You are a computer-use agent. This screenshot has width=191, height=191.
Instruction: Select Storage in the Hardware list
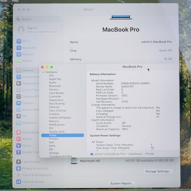coord(54,153)
